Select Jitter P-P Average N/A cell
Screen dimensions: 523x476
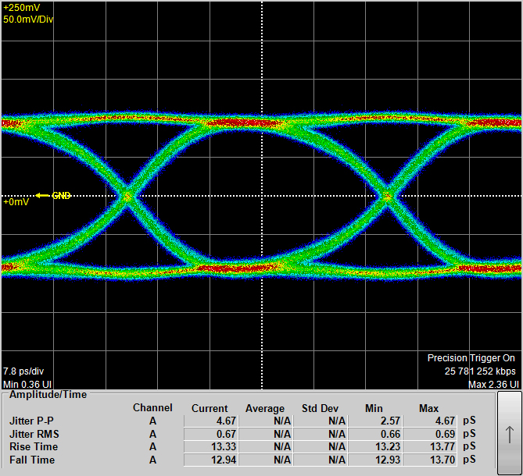(266, 421)
